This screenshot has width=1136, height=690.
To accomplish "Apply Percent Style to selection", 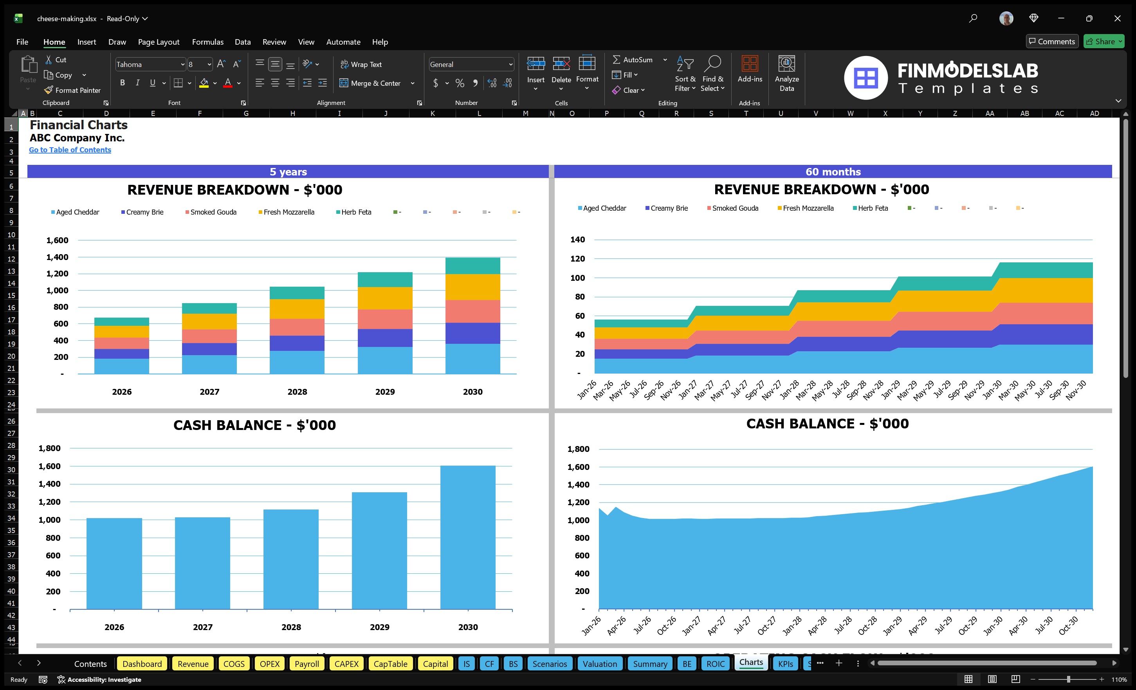I will (460, 83).
